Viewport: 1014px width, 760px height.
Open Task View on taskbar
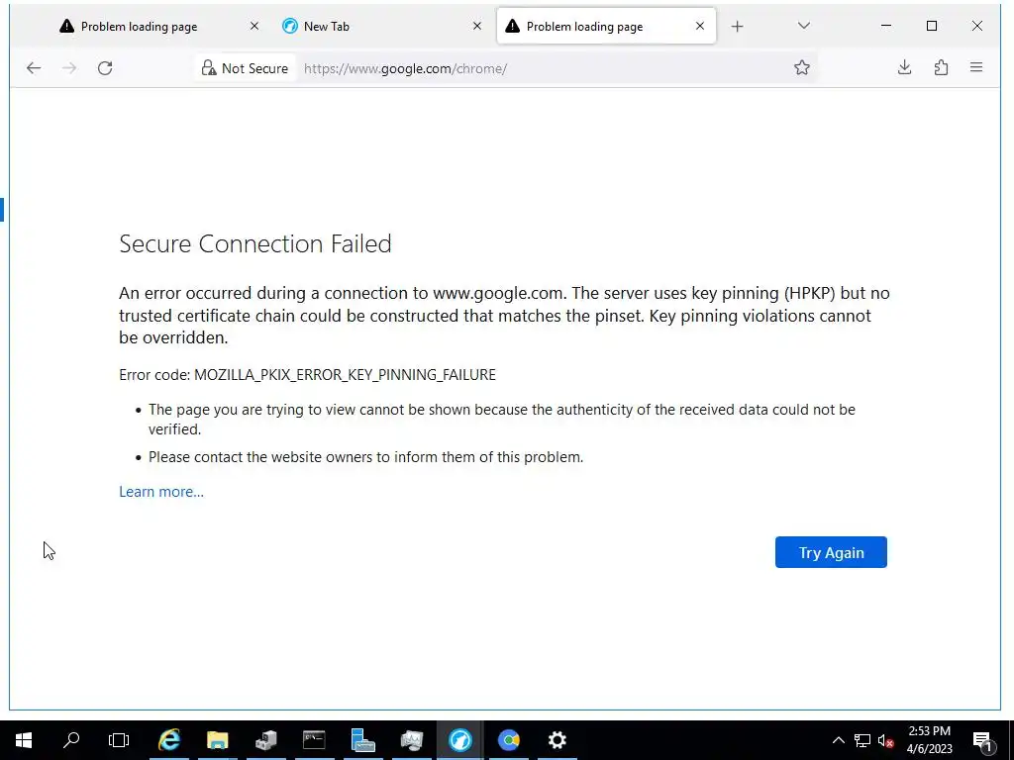119,740
